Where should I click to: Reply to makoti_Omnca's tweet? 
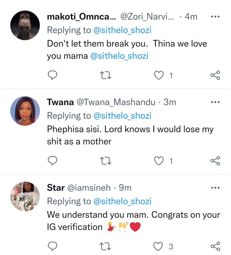coord(52,75)
